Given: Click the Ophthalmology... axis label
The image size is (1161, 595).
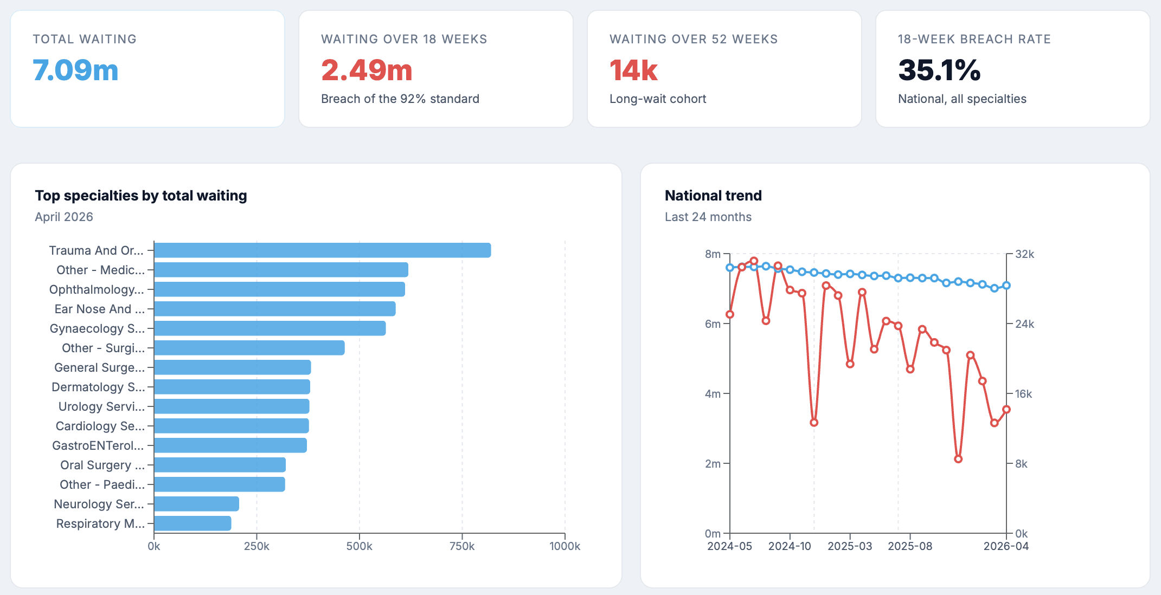Looking at the screenshot, I should tap(97, 289).
